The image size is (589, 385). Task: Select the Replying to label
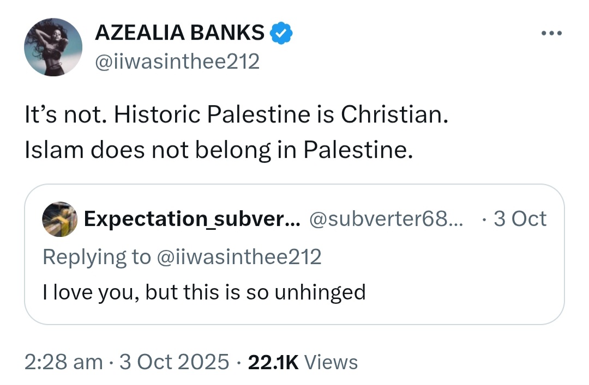[97, 258]
